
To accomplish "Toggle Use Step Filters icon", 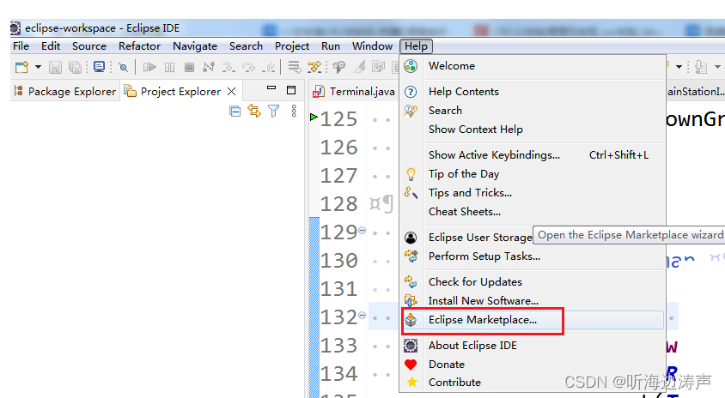I will [x=314, y=68].
